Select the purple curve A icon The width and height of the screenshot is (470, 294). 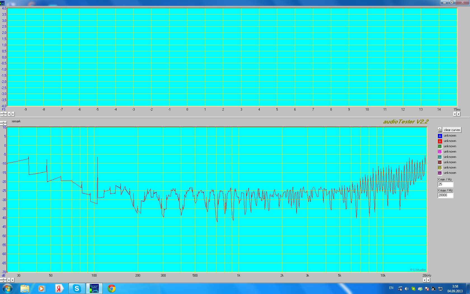[440, 173]
